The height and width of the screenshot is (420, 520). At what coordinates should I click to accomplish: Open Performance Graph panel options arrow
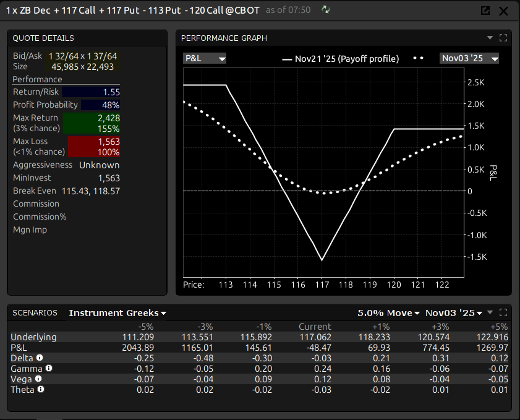(x=490, y=38)
